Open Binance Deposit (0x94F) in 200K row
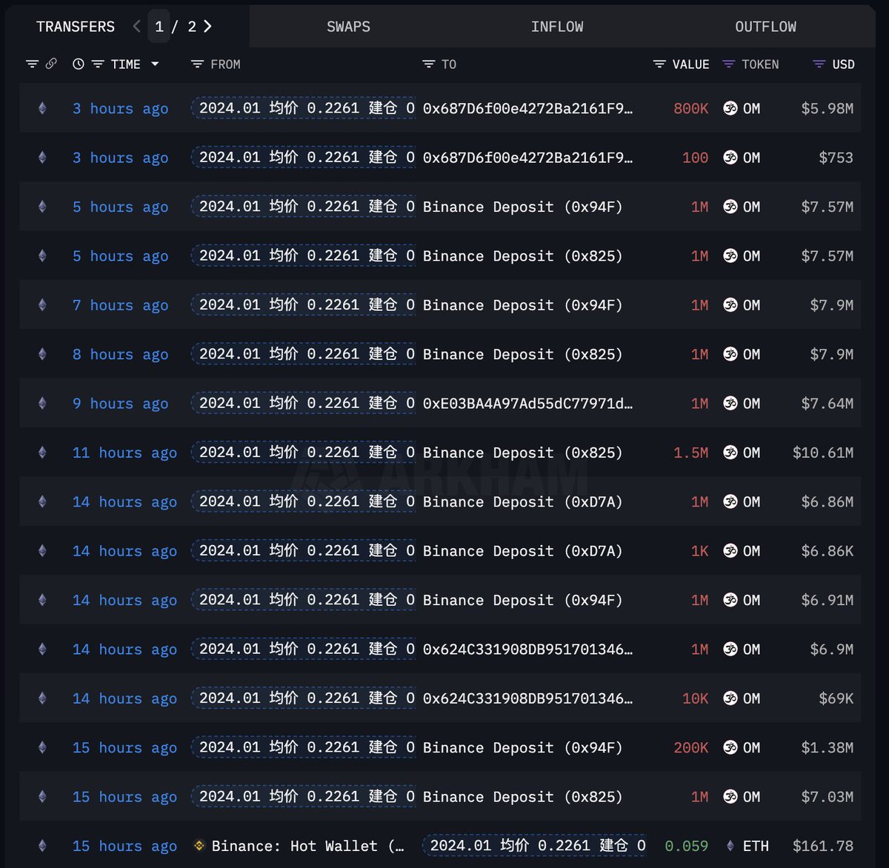889x868 pixels. coord(522,747)
